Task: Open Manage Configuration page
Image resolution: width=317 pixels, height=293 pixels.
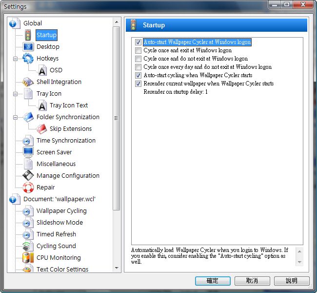Action: click(68, 176)
